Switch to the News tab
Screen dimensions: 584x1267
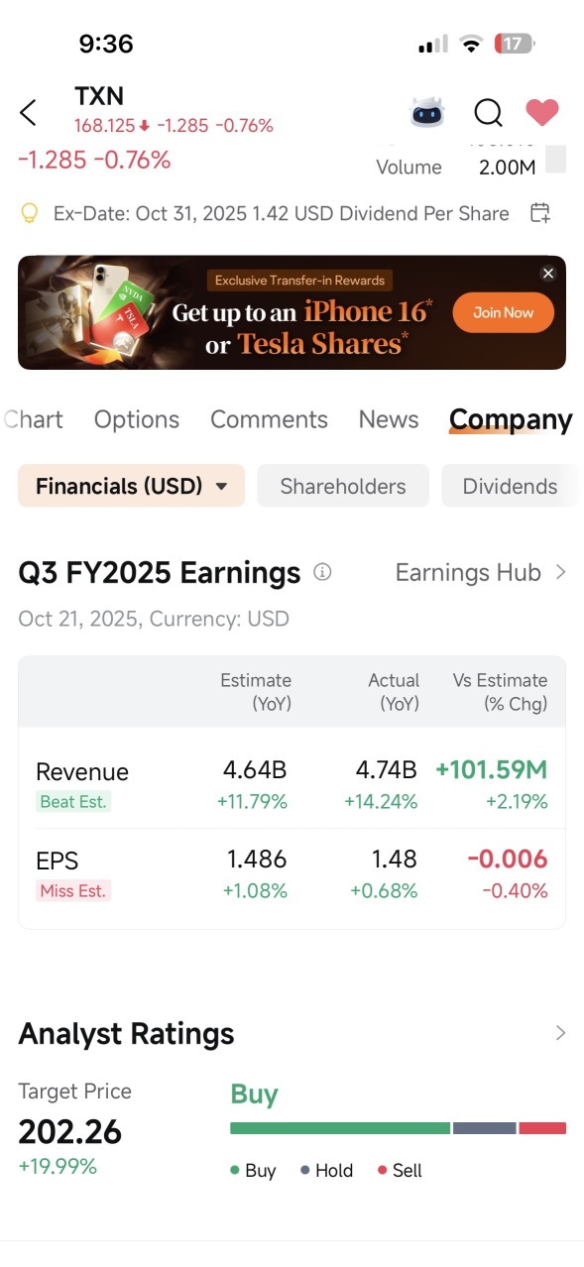(389, 419)
